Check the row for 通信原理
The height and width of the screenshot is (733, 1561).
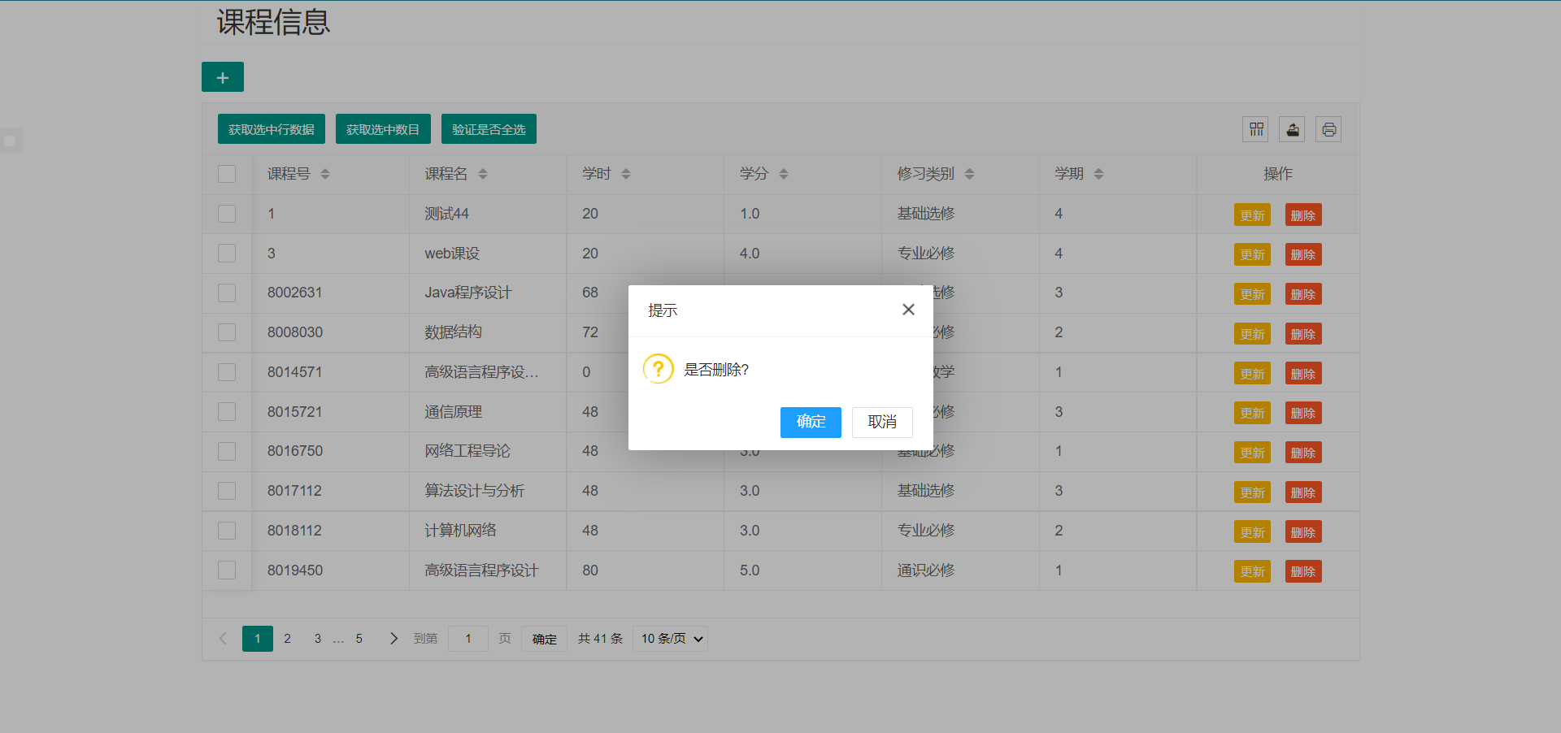pos(227,412)
